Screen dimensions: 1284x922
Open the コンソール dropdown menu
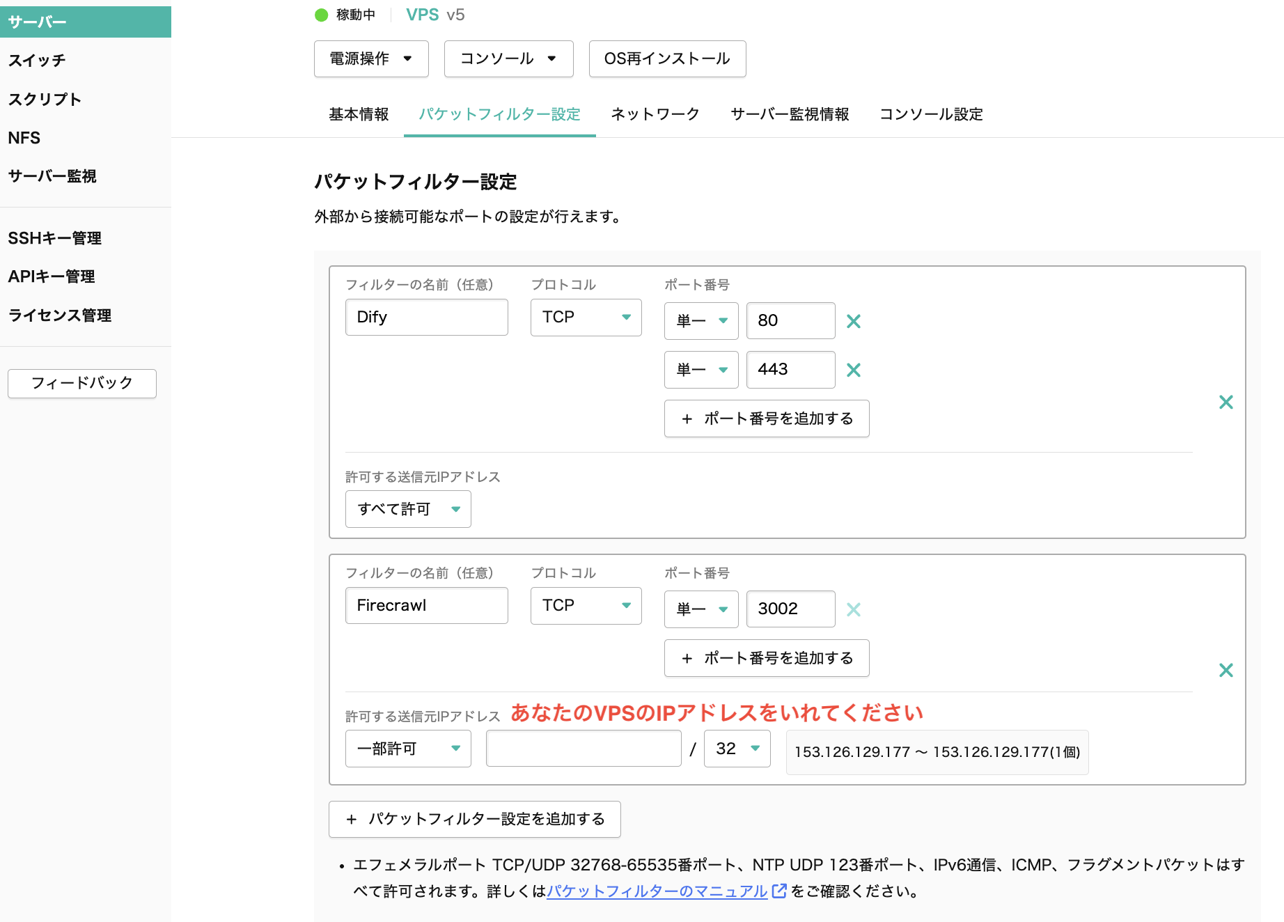(508, 58)
